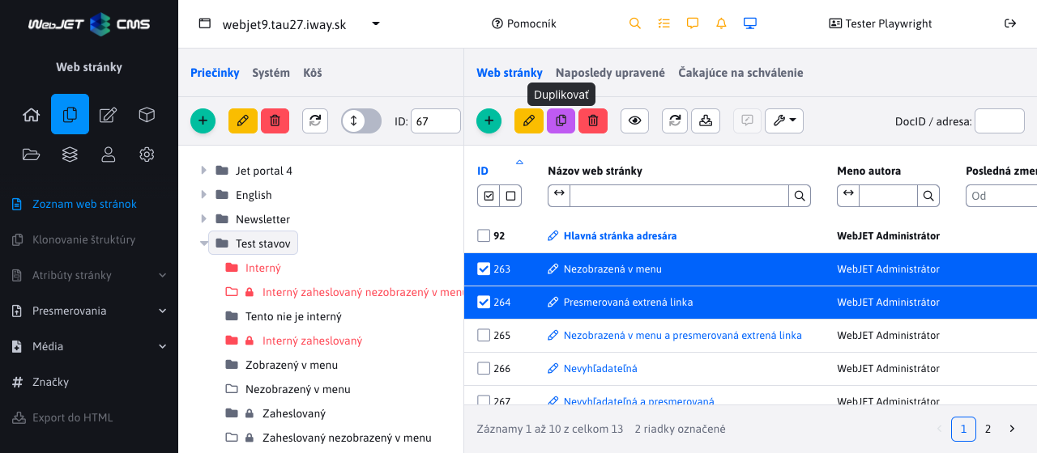Open the wrench settings dropdown
The width and height of the screenshot is (1037, 453).
[783, 121]
